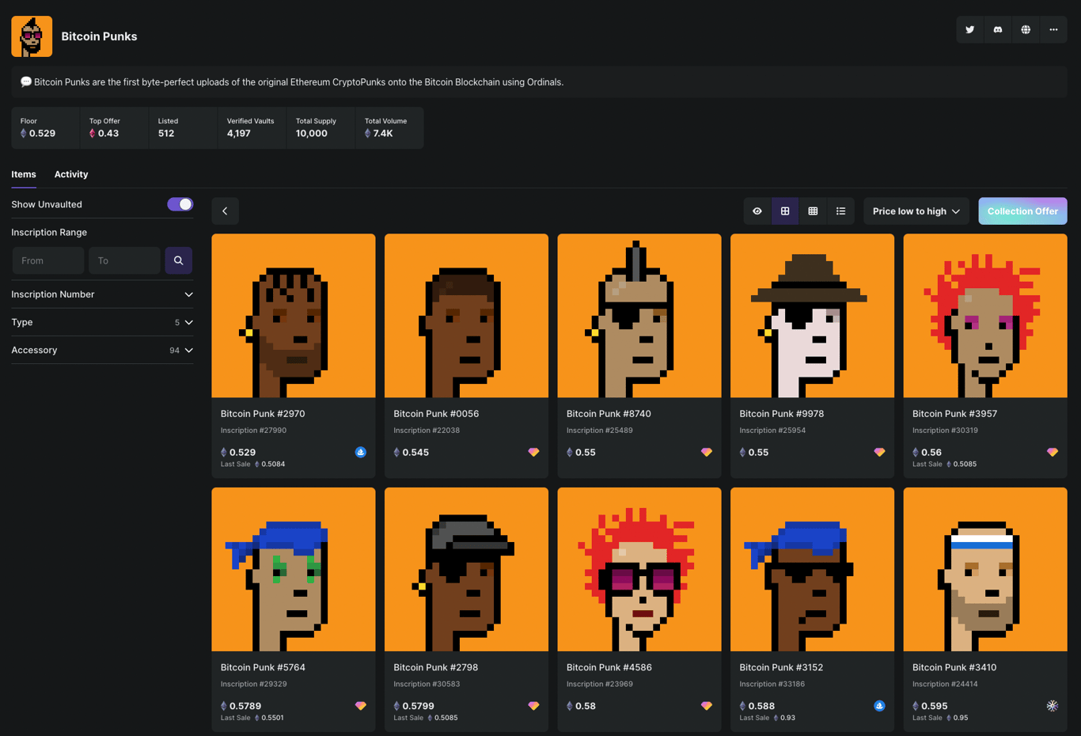Screen dimensions: 1081x736
Task: Open the Twitter link icon
Action: 970,30
